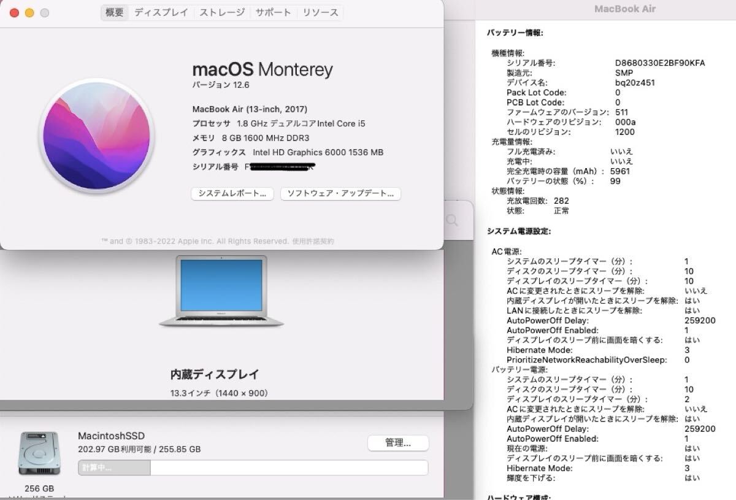Select the ストレージ tab
This screenshot has height=500, width=736.
(x=221, y=12)
